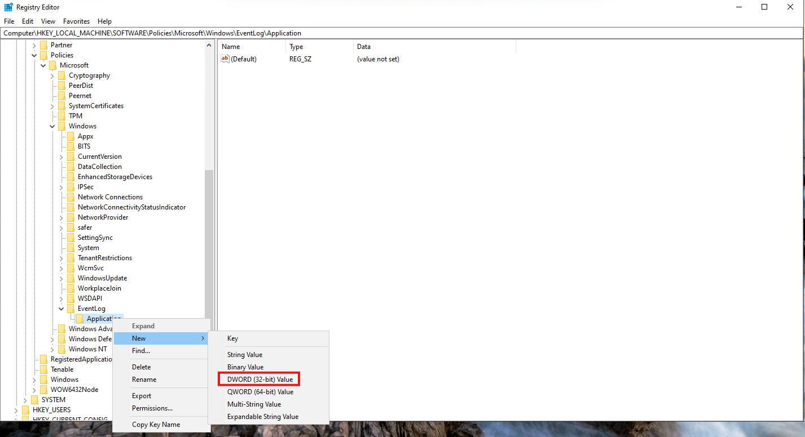Viewport: 805px width, 437px height.
Task: Open the Favorites menu
Action: [76, 21]
